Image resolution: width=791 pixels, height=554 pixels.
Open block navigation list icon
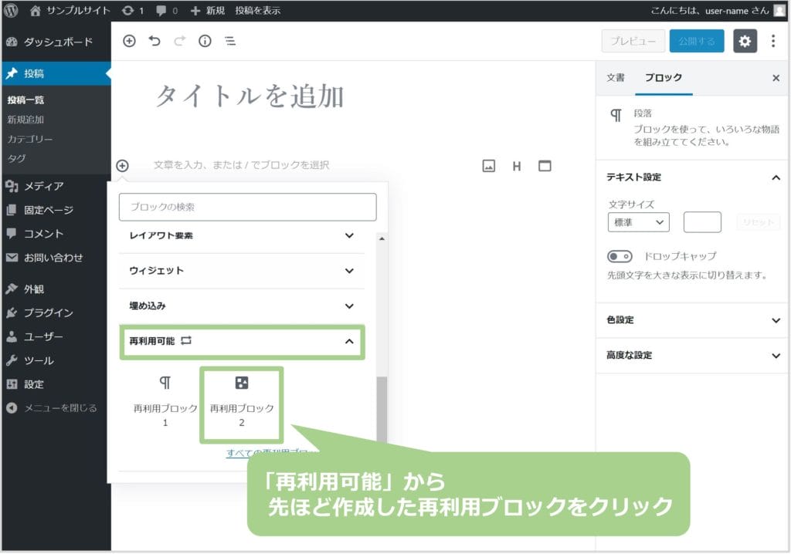click(x=229, y=42)
